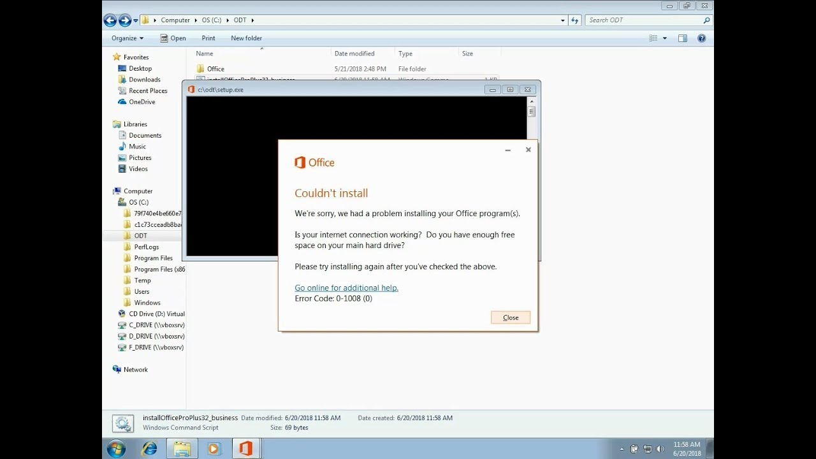This screenshot has width=816, height=459.
Task: Click Print in the Explorer toolbar
Action: (x=208, y=38)
